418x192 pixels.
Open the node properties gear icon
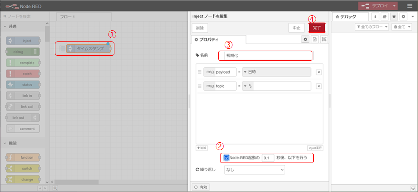click(305, 40)
